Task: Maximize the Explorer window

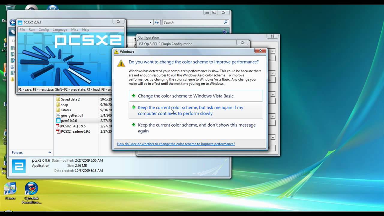Action: pos(214,13)
